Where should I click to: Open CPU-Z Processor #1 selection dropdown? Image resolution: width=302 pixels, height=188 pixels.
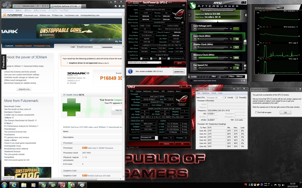[x=156, y=138]
